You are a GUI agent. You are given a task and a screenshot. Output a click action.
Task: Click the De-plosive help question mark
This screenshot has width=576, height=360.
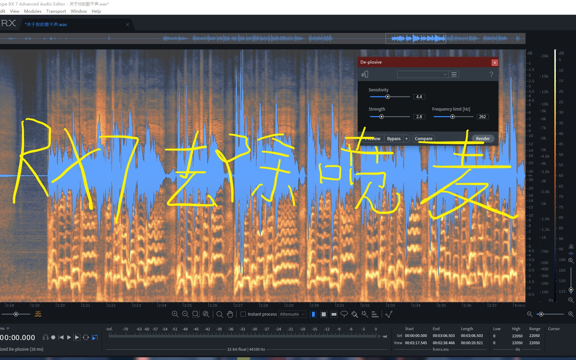pyautogui.click(x=491, y=74)
